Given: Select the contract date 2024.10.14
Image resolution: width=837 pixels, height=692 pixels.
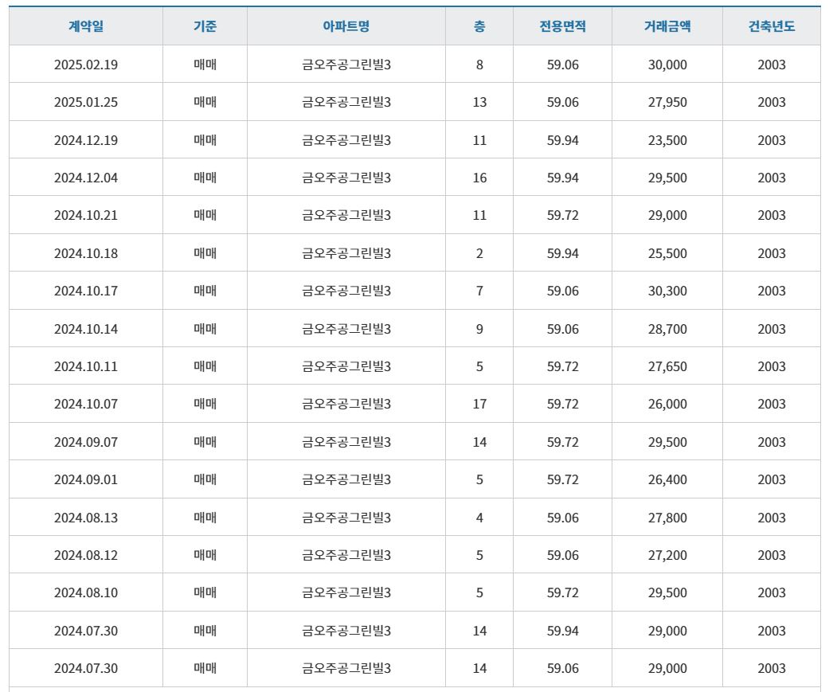Looking at the screenshot, I should point(86,329).
